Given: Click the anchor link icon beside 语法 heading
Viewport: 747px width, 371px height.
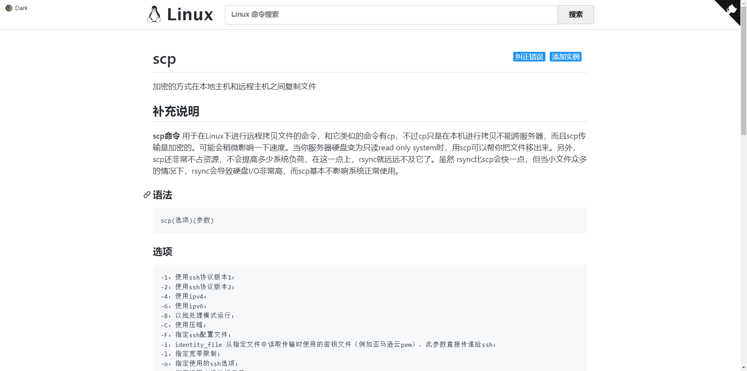Looking at the screenshot, I should click(x=146, y=195).
